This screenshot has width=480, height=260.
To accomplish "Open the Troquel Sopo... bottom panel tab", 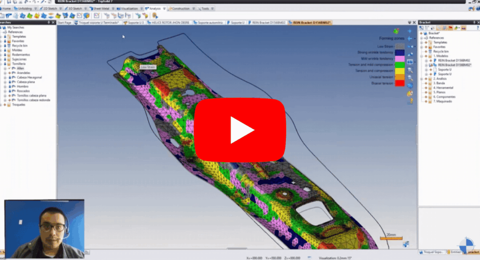I will coord(431,252).
